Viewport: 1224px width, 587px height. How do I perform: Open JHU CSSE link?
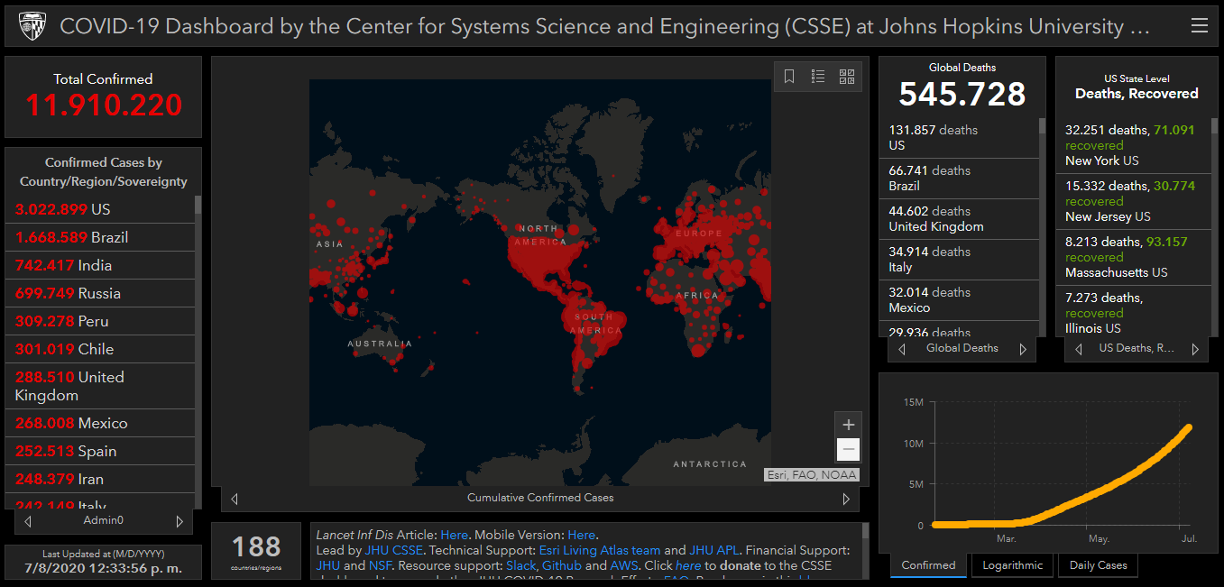click(x=394, y=550)
